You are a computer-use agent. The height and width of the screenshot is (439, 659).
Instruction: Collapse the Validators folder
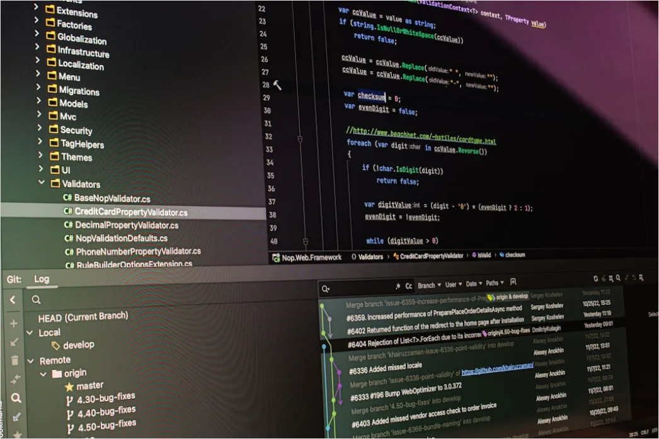click(42, 182)
